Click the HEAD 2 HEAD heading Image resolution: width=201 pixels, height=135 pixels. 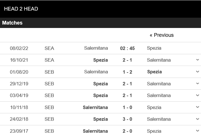pyautogui.click(x=21, y=9)
